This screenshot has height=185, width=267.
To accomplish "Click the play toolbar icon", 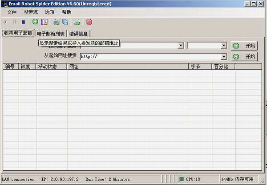I will pos(6,22).
